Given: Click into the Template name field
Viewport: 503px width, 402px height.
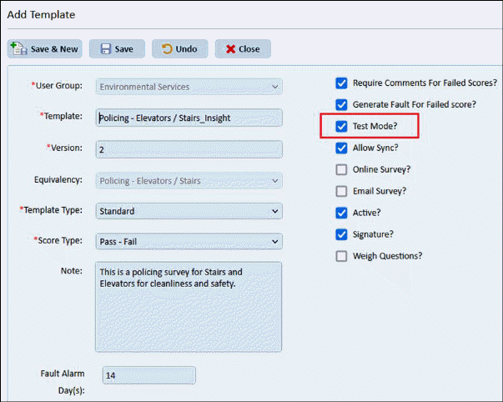Looking at the screenshot, I should (x=189, y=118).
